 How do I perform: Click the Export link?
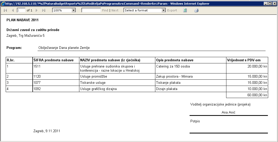(172, 10)
